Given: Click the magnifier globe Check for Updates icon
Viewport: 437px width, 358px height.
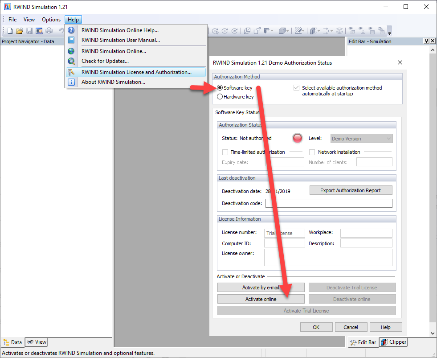Looking at the screenshot, I should coord(71,61).
